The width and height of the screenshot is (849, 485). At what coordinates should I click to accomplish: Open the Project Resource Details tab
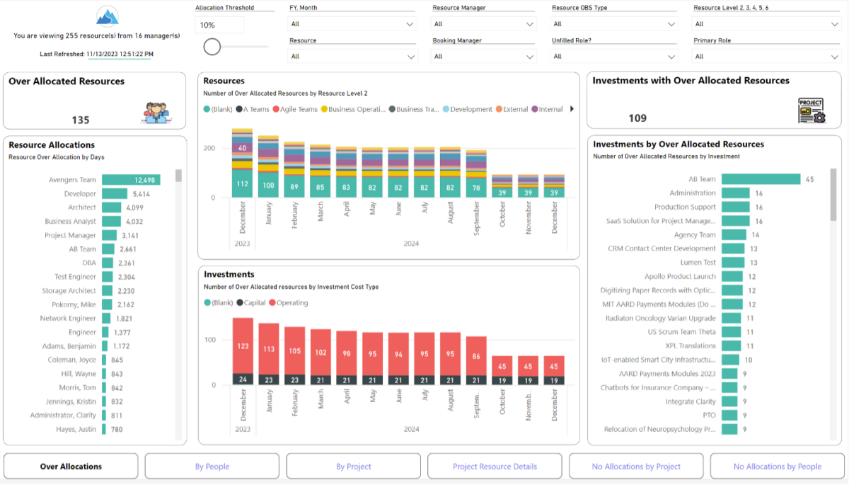(x=494, y=466)
